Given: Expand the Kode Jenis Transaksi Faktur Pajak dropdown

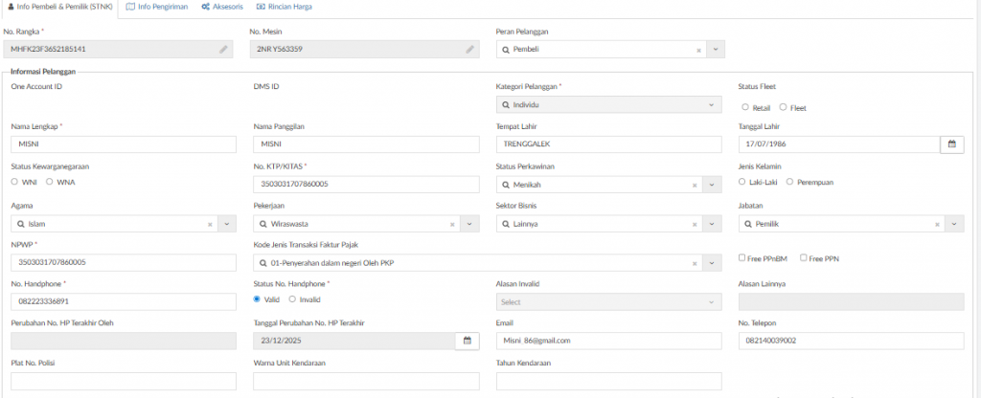Looking at the screenshot, I should point(715,263).
